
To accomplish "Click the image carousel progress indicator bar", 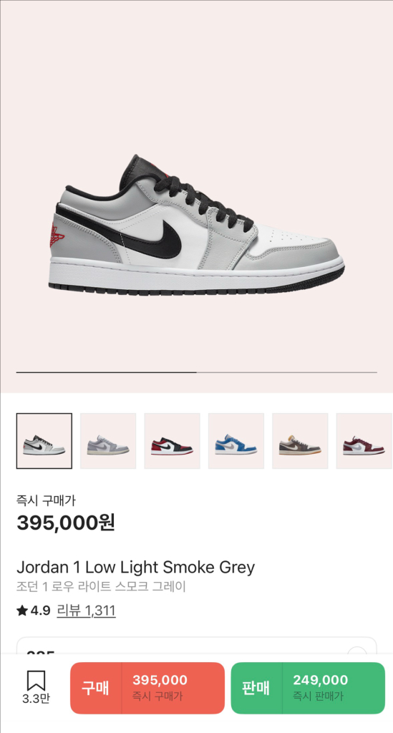I will click(196, 372).
